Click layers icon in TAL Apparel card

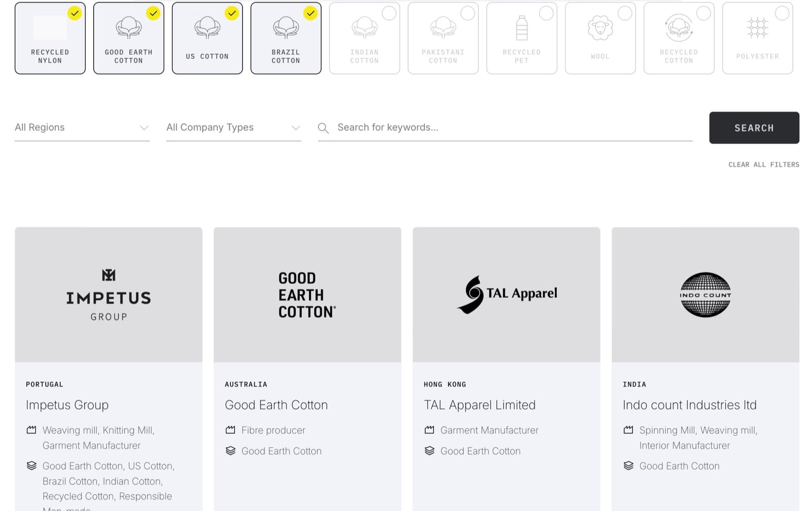click(x=429, y=450)
